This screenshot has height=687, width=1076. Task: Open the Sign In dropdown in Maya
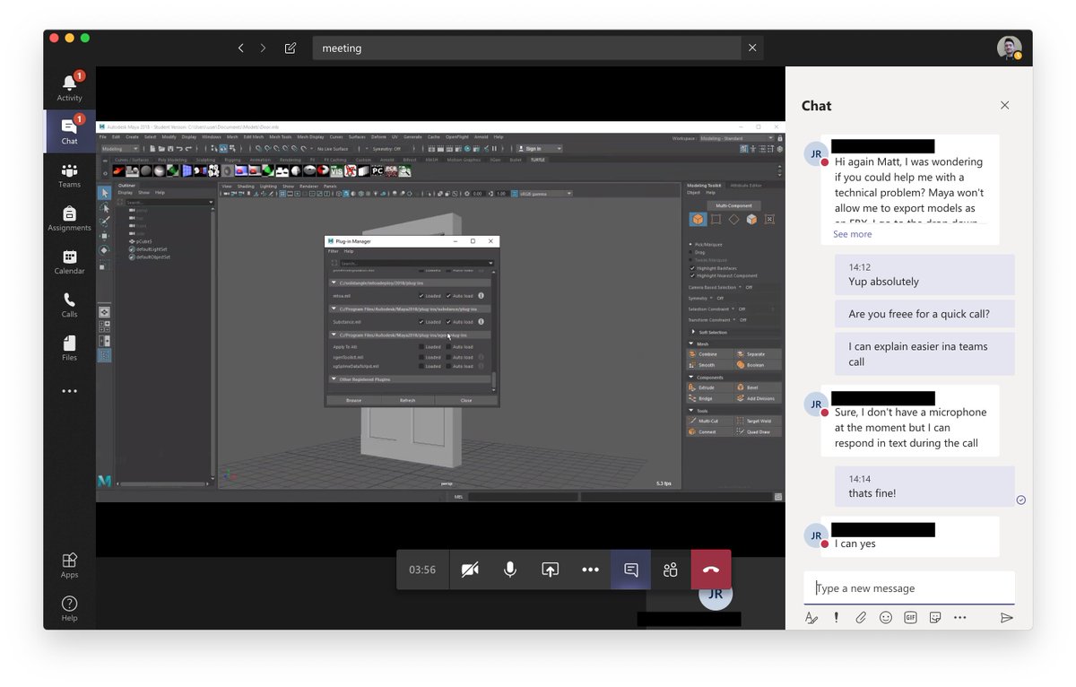(x=538, y=149)
